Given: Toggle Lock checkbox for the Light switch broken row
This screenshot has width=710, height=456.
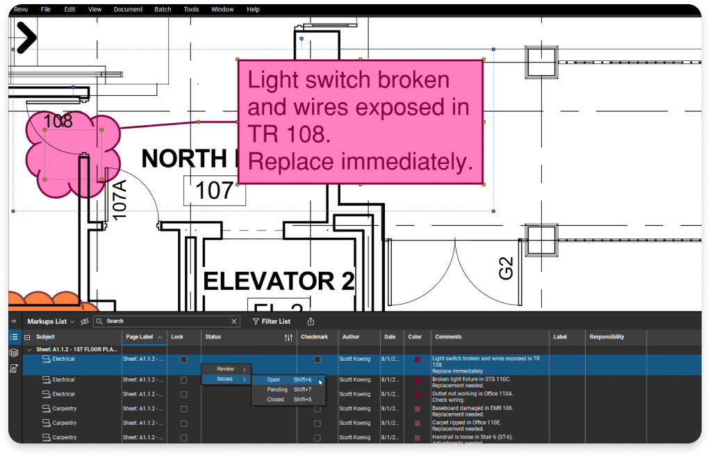Looking at the screenshot, I should point(184,359).
